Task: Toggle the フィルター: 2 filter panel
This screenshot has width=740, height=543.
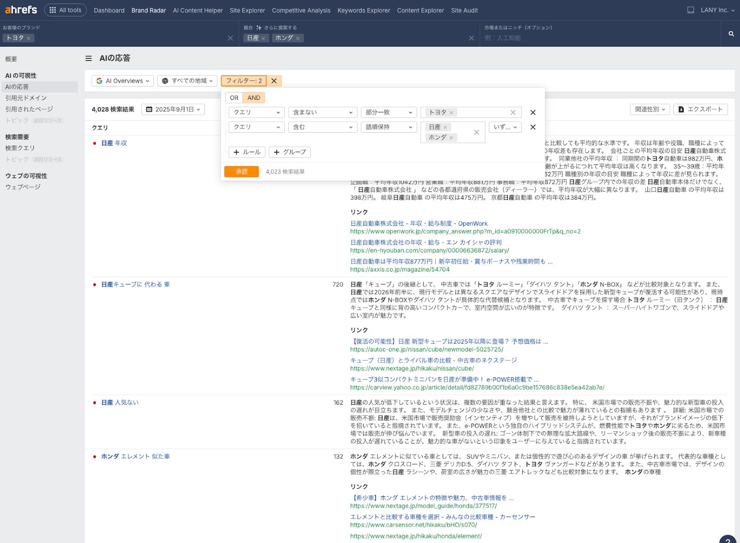Action: pos(244,81)
